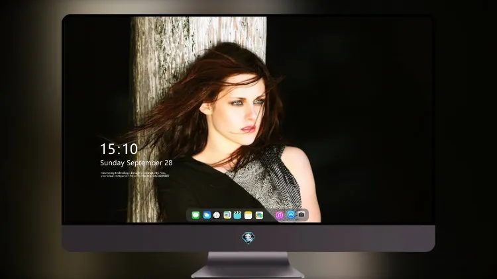Click the logo badge on monitor chin
Screen dimensions: 497x279
[248, 238]
